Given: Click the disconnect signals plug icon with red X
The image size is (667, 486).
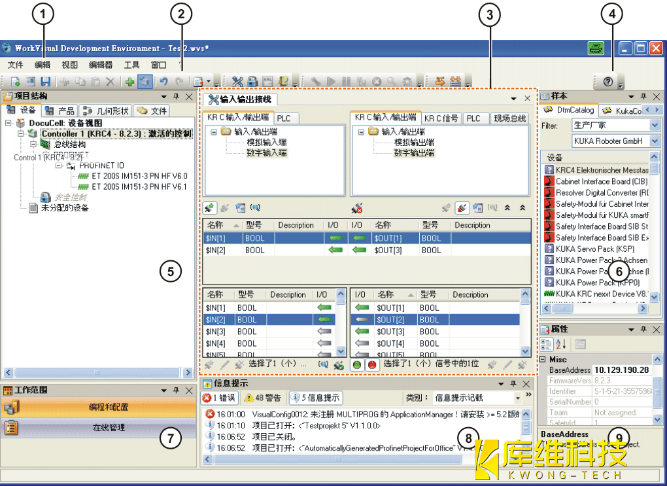Looking at the screenshot, I should tap(356, 208).
